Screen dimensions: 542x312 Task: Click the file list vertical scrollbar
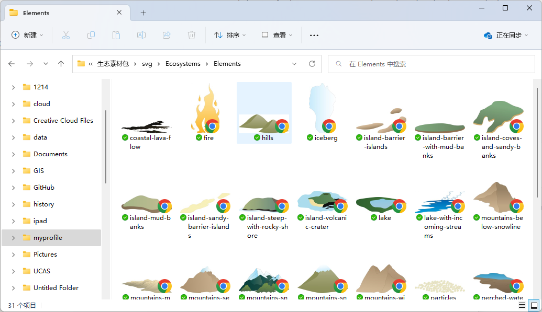pyautogui.click(x=537, y=142)
